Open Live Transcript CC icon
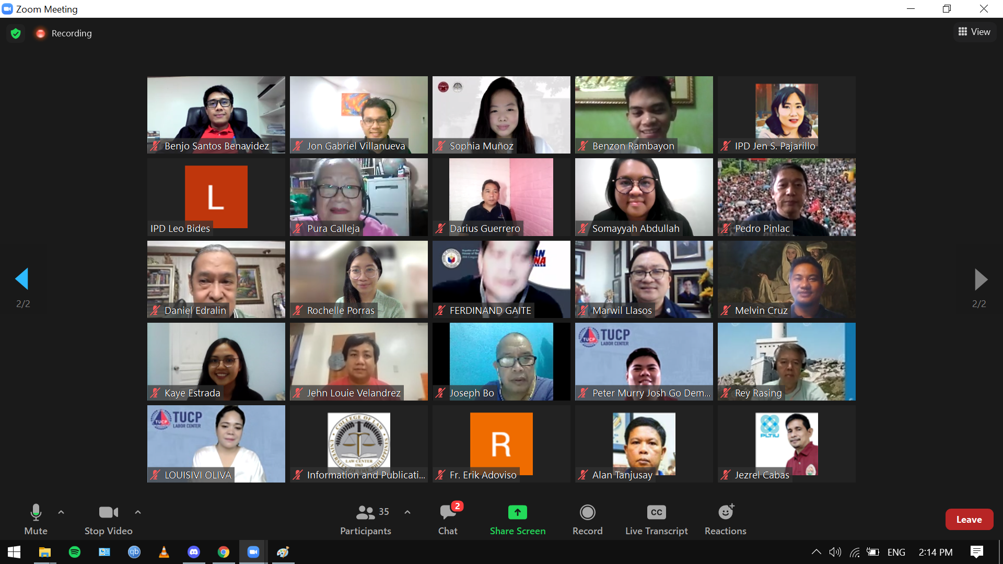1003x564 pixels. pos(656,513)
